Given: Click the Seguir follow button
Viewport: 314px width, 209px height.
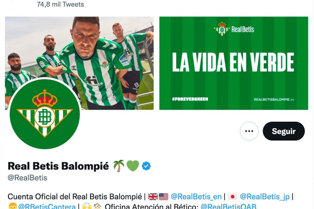Looking at the screenshot, I should click(x=284, y=131).
